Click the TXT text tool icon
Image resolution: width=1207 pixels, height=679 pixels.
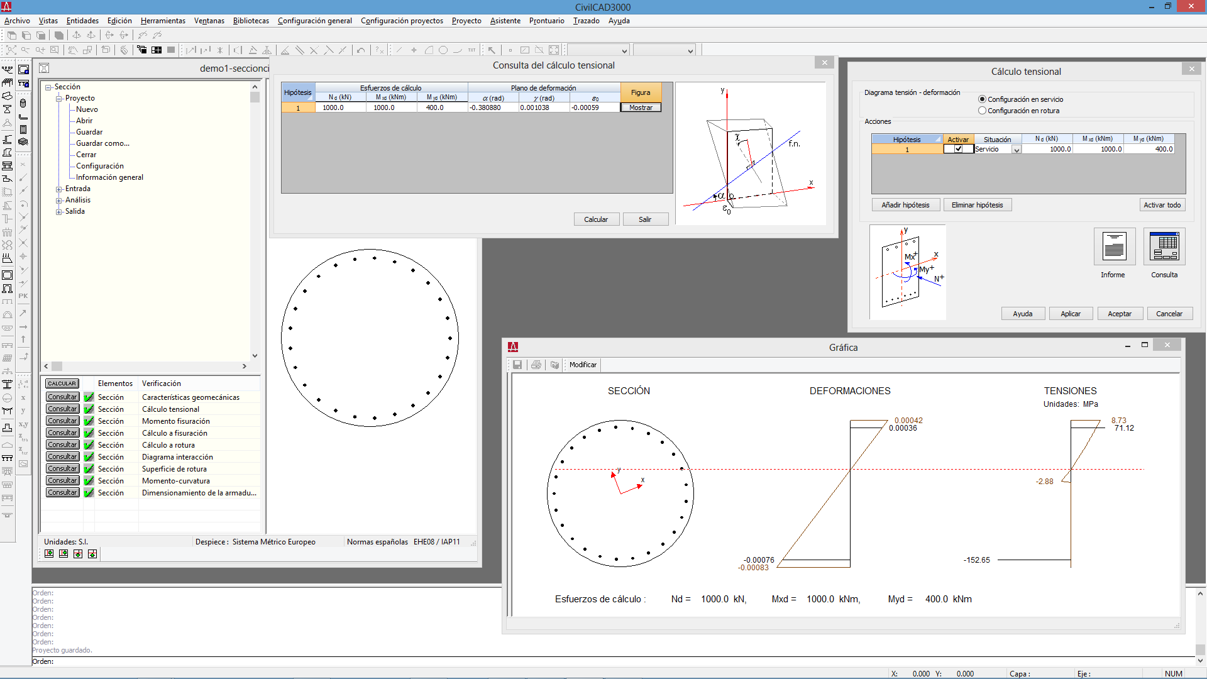click(471, 50)
